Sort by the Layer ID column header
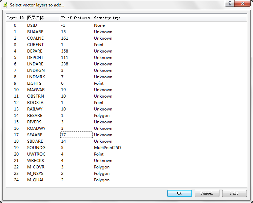This screenshot has height=203, width=253. point(16,18)
